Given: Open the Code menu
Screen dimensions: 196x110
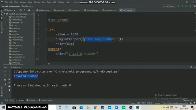Looking at the screenshot, I should [30, 2].
